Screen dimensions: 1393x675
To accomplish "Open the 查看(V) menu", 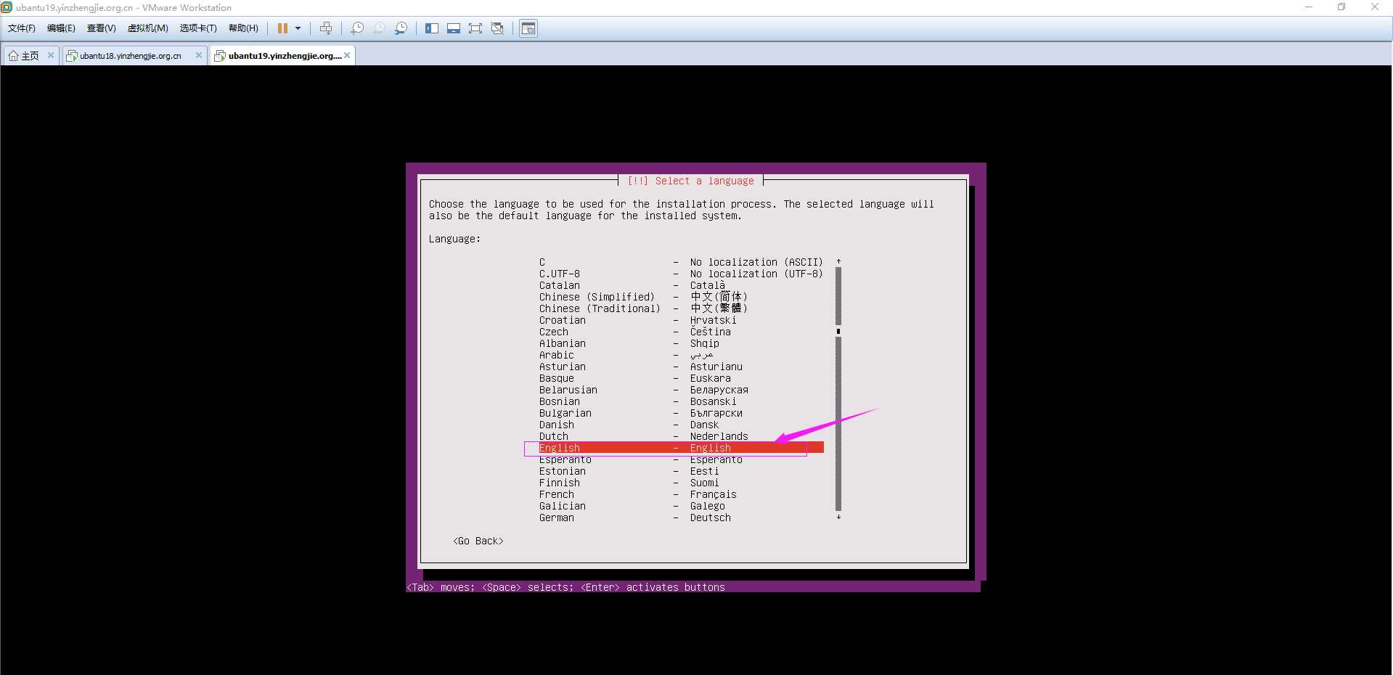I will pyautogui.click(x=101, y=28).
